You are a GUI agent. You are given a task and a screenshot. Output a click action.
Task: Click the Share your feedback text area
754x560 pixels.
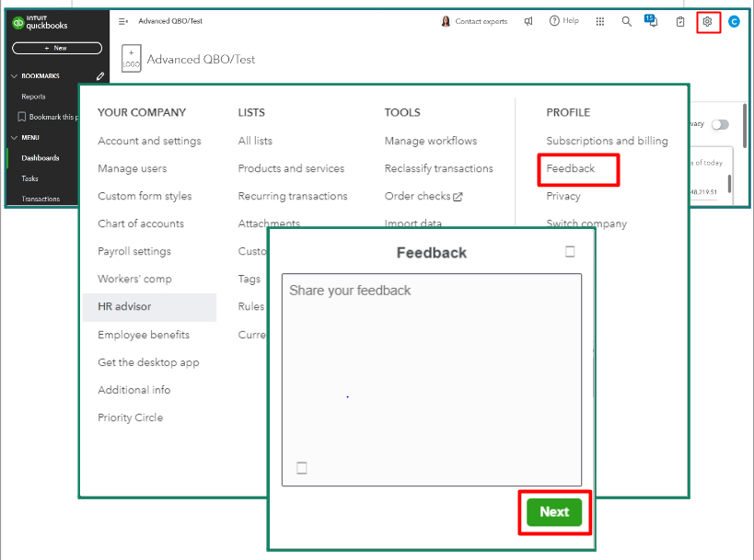coord(432,380)
